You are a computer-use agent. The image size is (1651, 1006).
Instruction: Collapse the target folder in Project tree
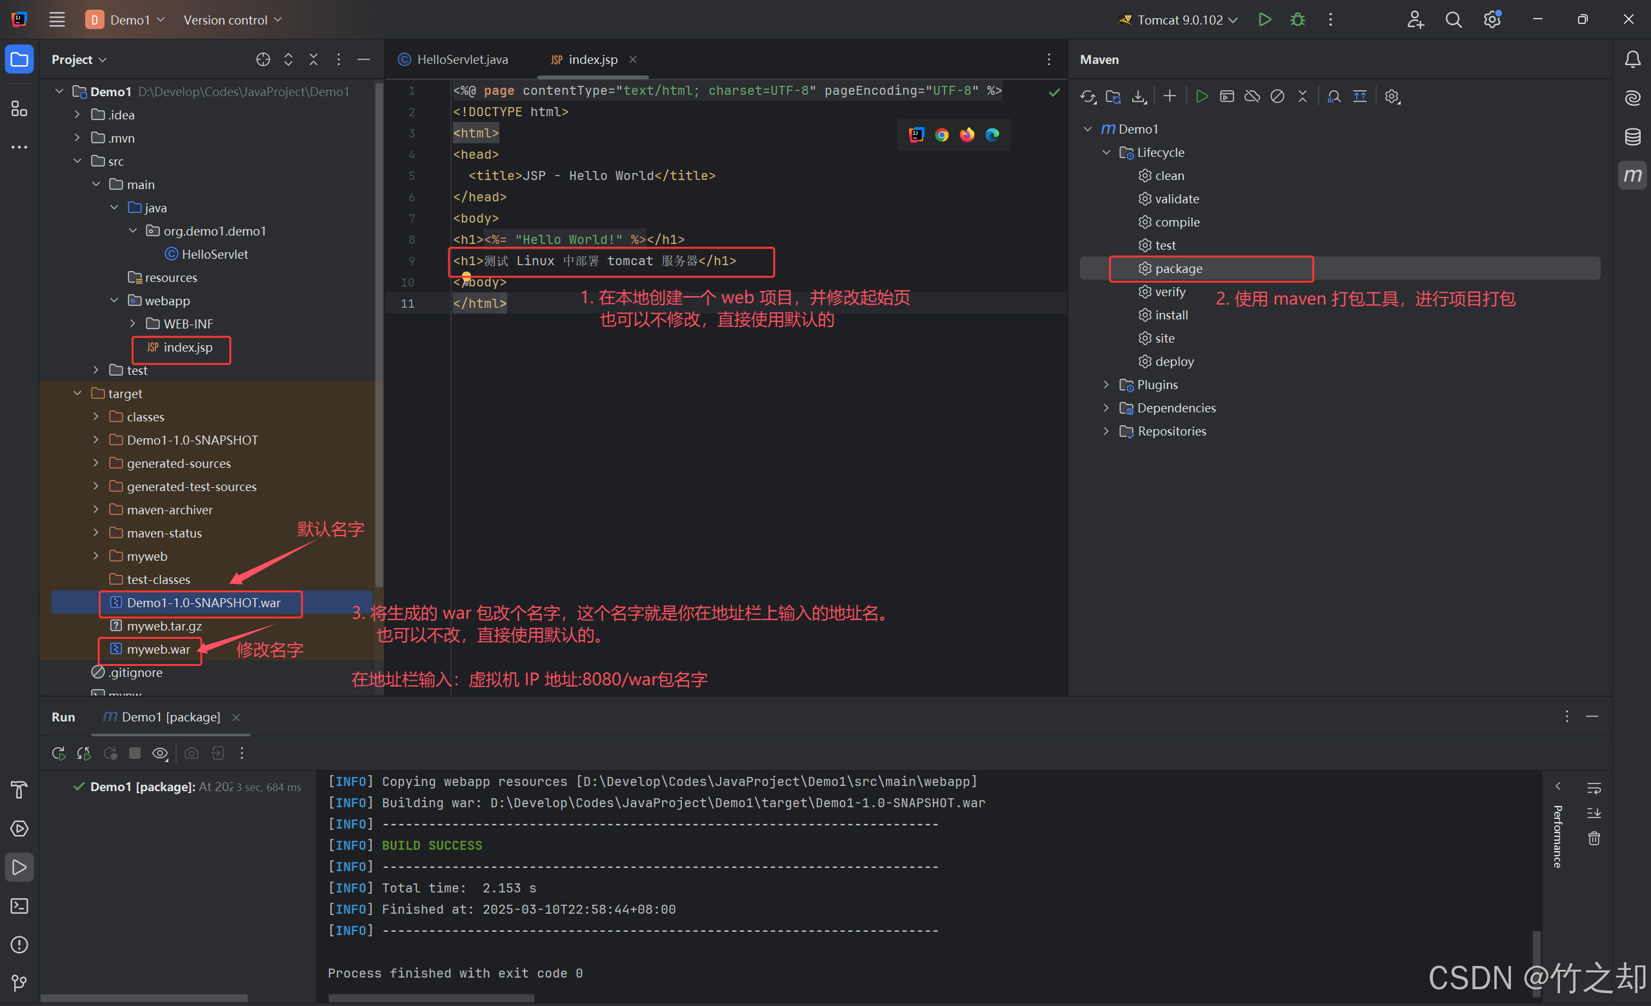(x=77, y=394)
